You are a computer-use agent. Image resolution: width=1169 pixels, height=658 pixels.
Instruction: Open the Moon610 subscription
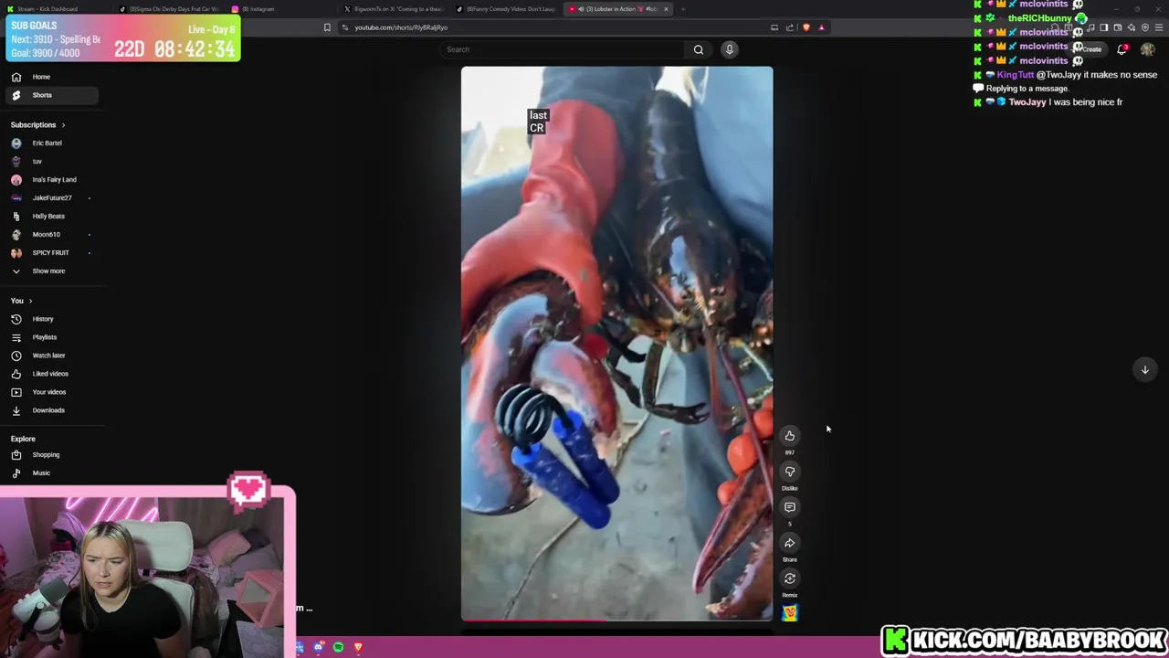tap(51, 235)
